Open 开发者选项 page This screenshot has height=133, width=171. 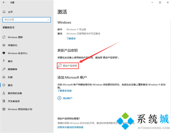click(x=14, y=101)
